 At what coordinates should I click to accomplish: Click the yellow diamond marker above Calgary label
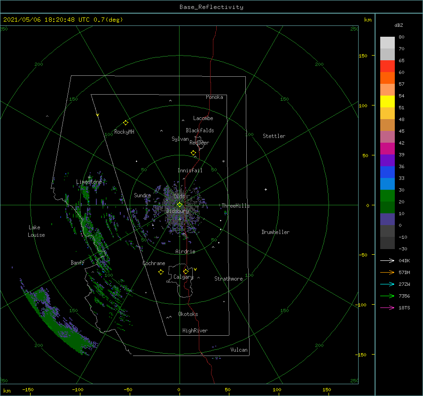[x=186, y=271]
